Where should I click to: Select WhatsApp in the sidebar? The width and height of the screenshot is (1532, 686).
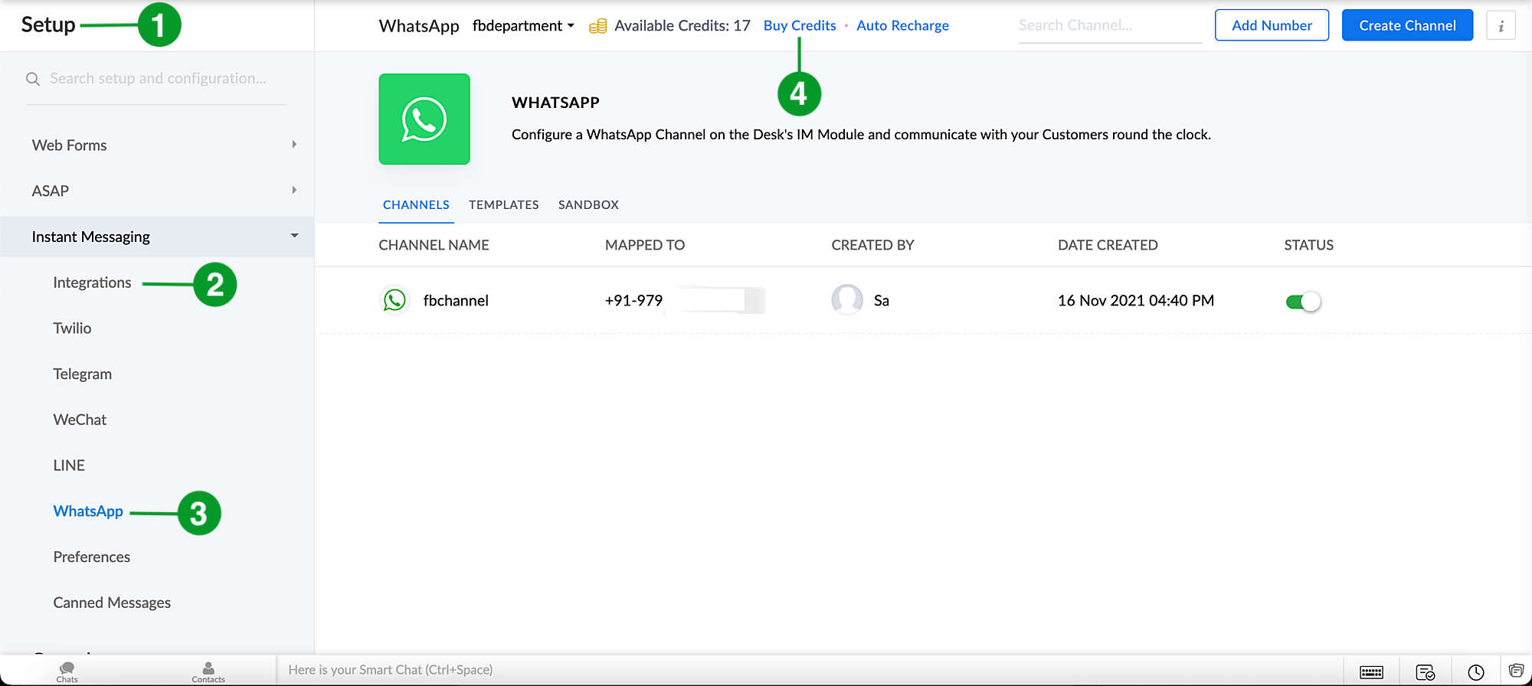click(x=88, y=511)
